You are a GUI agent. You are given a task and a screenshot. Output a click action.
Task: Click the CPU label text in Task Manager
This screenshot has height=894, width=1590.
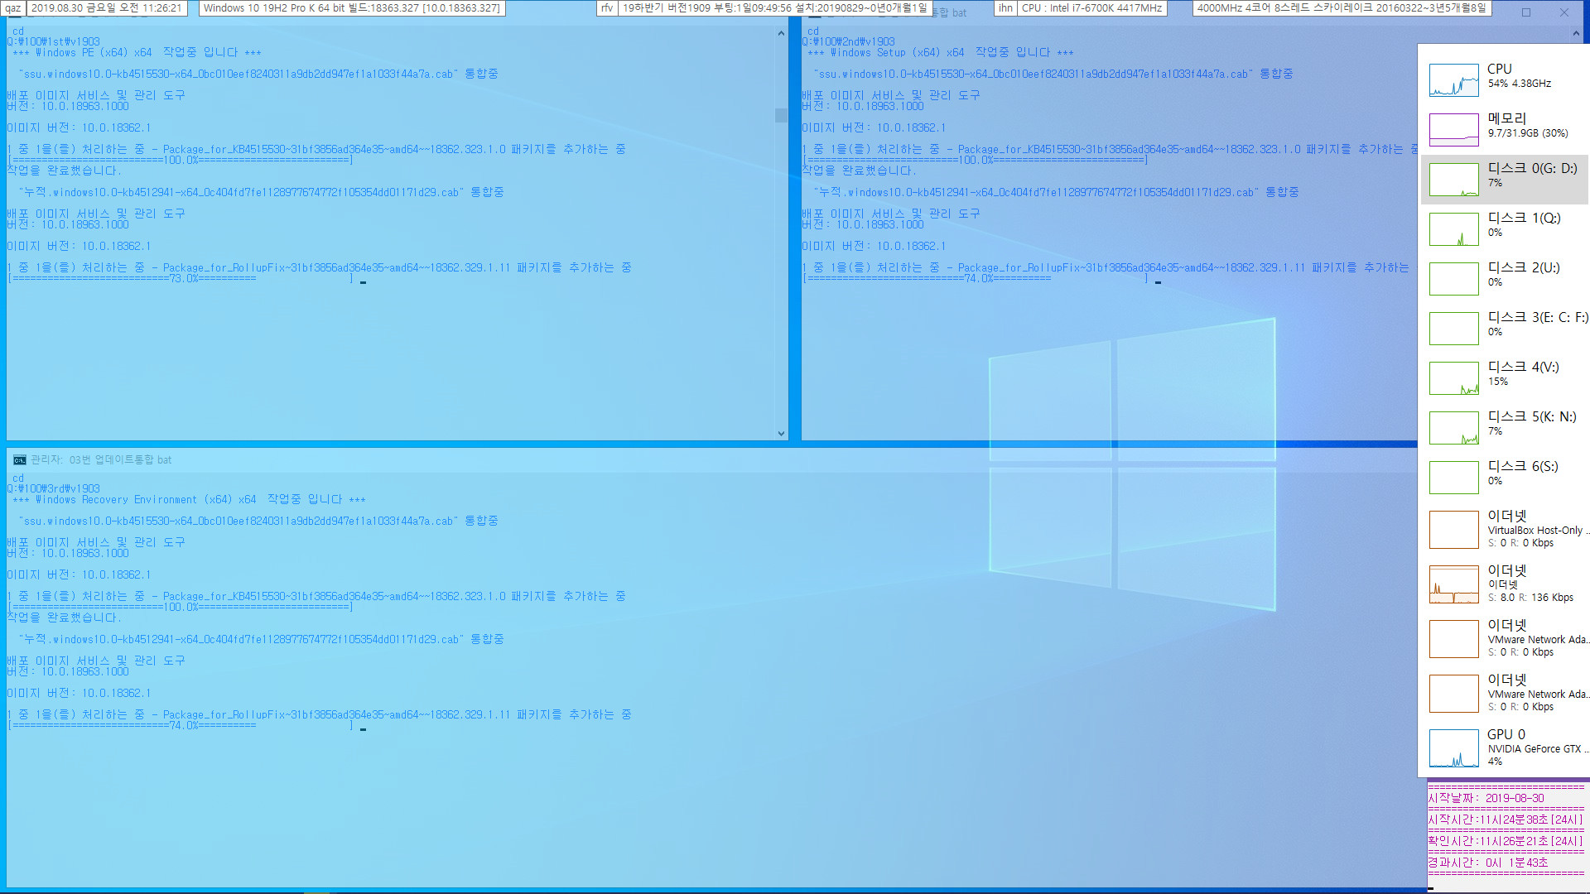1499,69
